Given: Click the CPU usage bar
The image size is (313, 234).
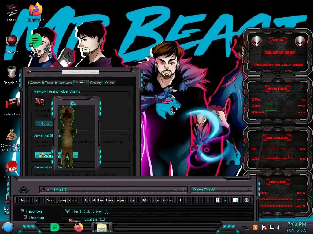Looking at the screenshot, I should (x=278, y=100).
